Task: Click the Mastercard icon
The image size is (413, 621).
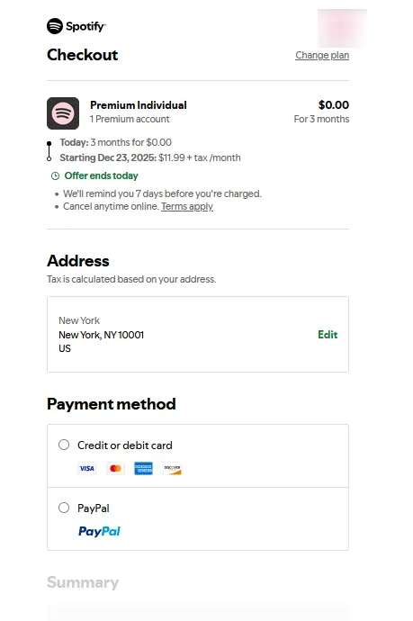Action: [115, 469]
